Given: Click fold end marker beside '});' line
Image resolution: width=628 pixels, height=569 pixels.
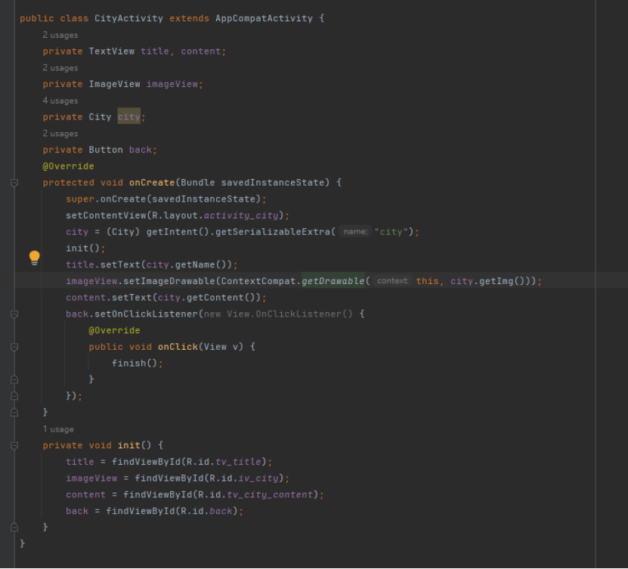Looking at the screenshot, I should point(14,396).
